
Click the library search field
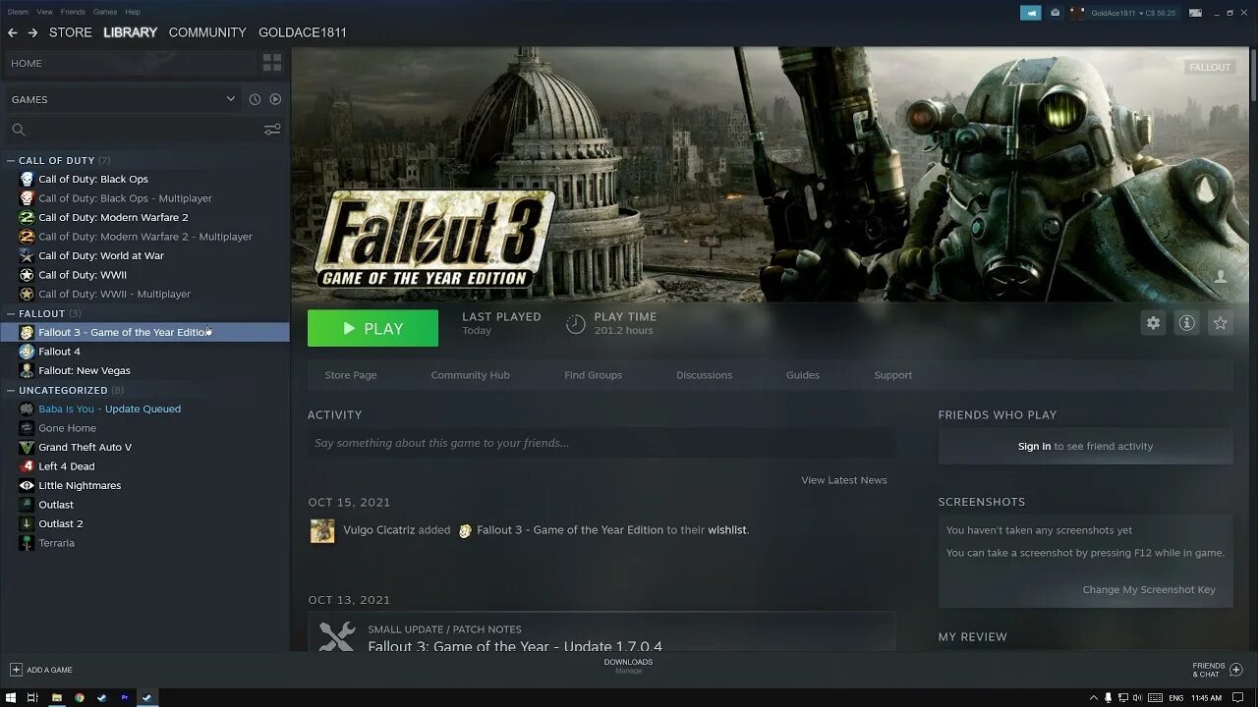144,130
